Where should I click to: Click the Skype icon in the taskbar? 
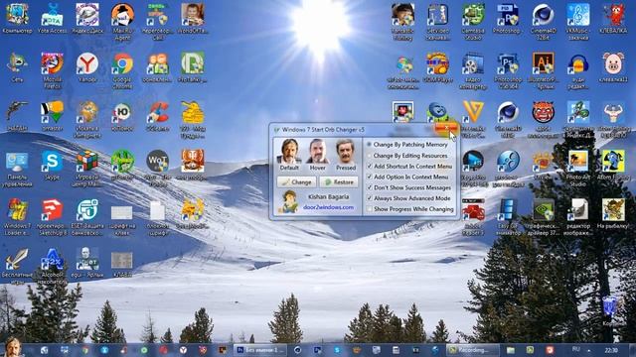click(337, 350)
